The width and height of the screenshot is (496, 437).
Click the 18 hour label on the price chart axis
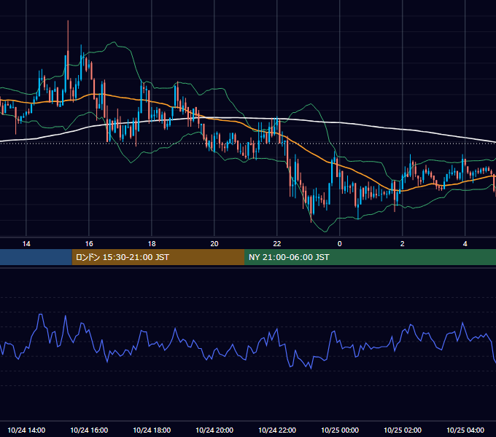point(152,244)
